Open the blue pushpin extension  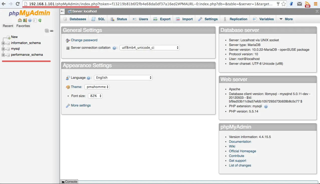pyautogui.click(x=291, y=4)
